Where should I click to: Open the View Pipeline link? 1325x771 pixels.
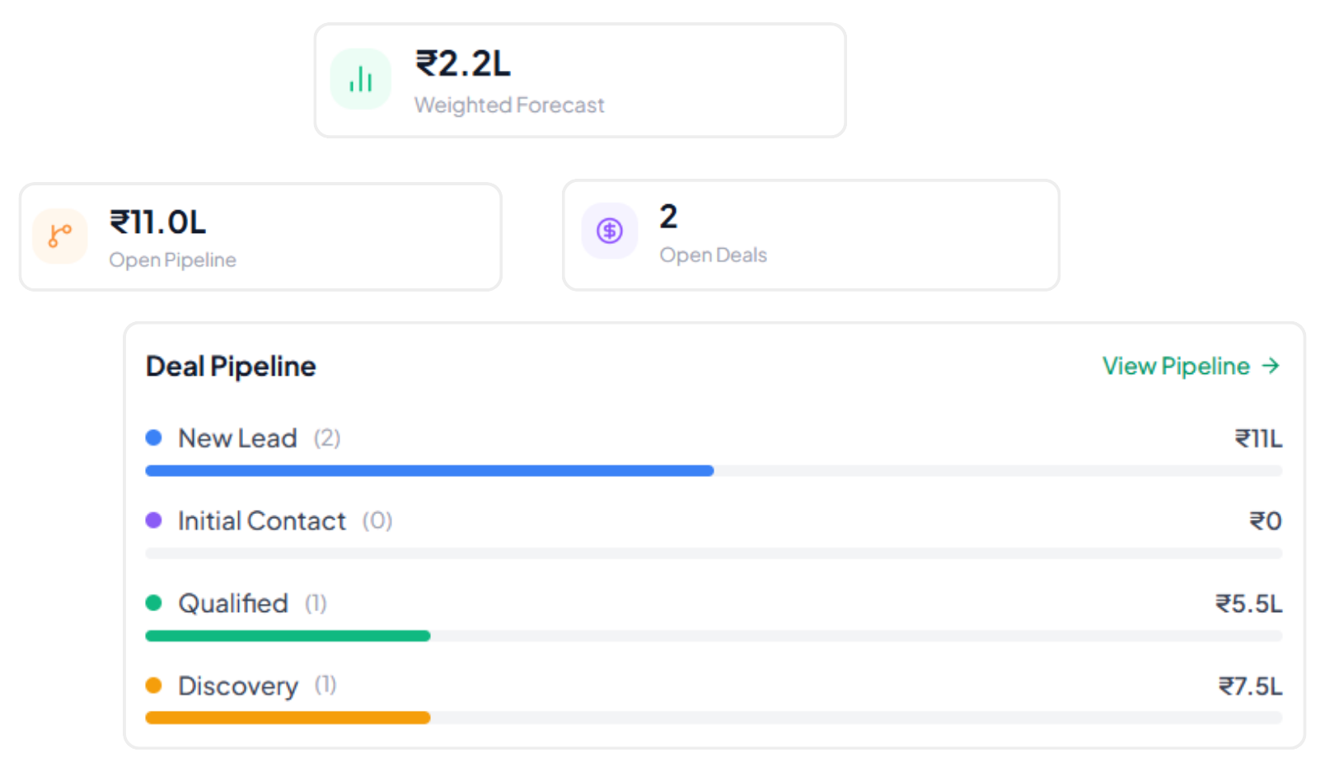click(x=1191, y=366)
